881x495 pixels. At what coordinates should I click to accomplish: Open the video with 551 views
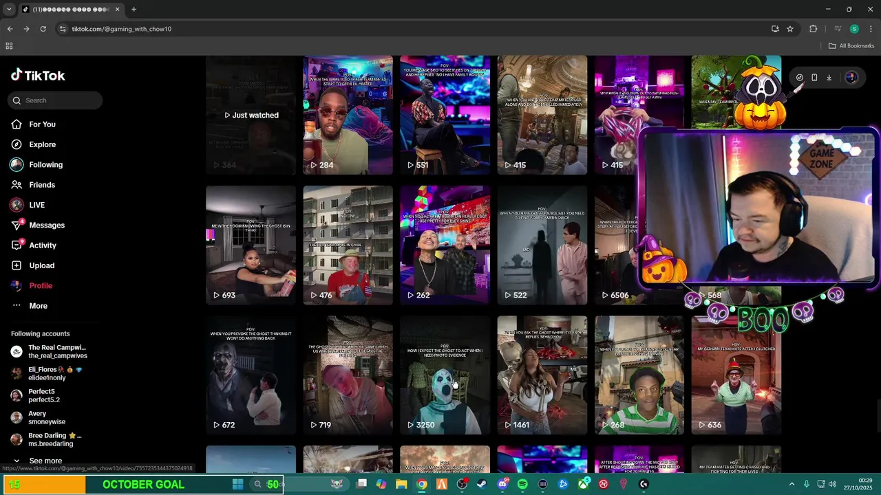click(x=445, y=115)
